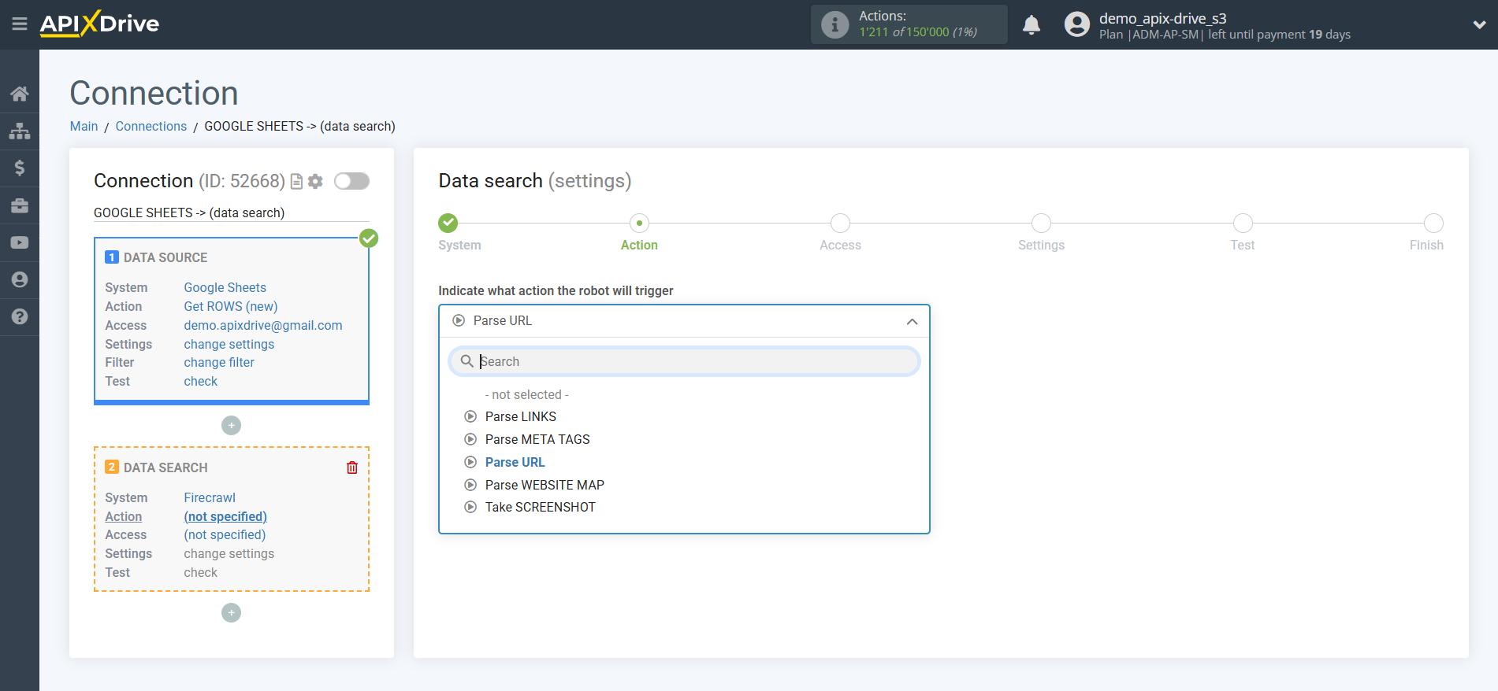
Task: Open Connections breadcrumb link
Action: coord(151,126)
